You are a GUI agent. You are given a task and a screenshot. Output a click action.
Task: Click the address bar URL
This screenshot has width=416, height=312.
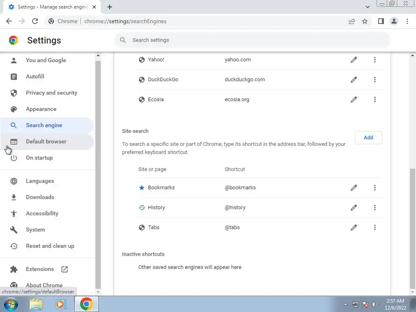tap(126, 21)
